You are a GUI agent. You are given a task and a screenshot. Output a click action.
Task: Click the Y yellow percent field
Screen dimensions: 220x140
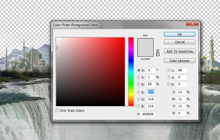point(181,106)
